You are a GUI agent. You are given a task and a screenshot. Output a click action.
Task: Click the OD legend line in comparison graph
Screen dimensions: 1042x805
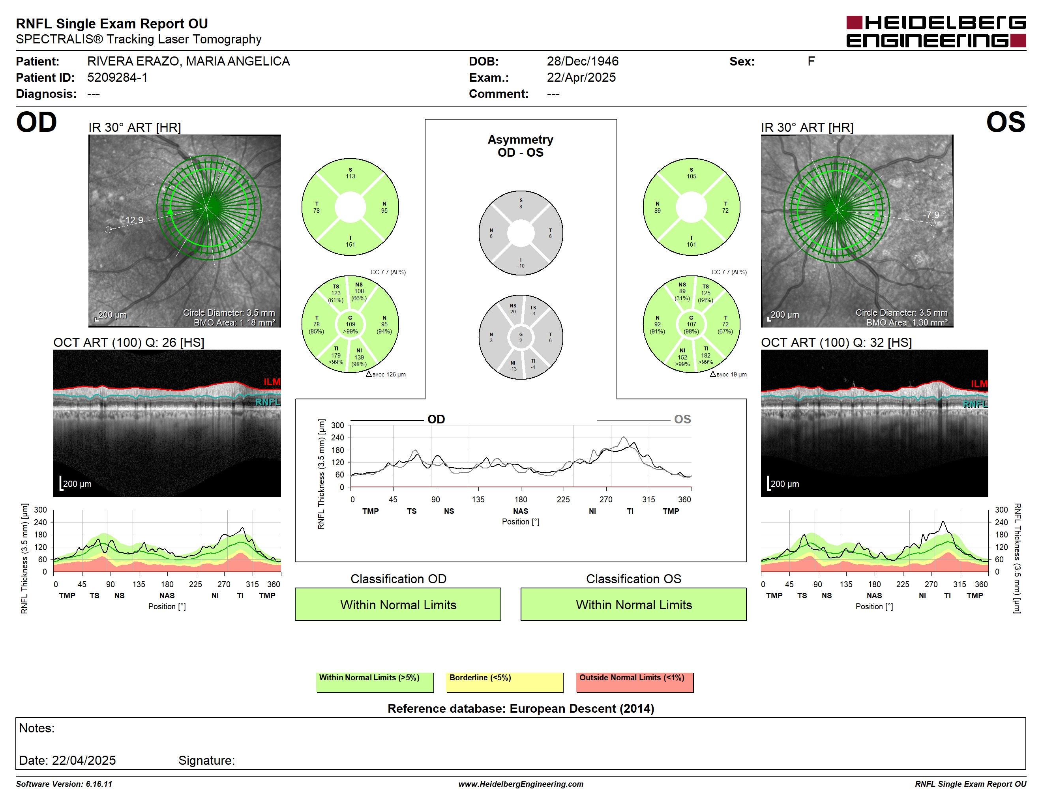(x=387, y=420)
